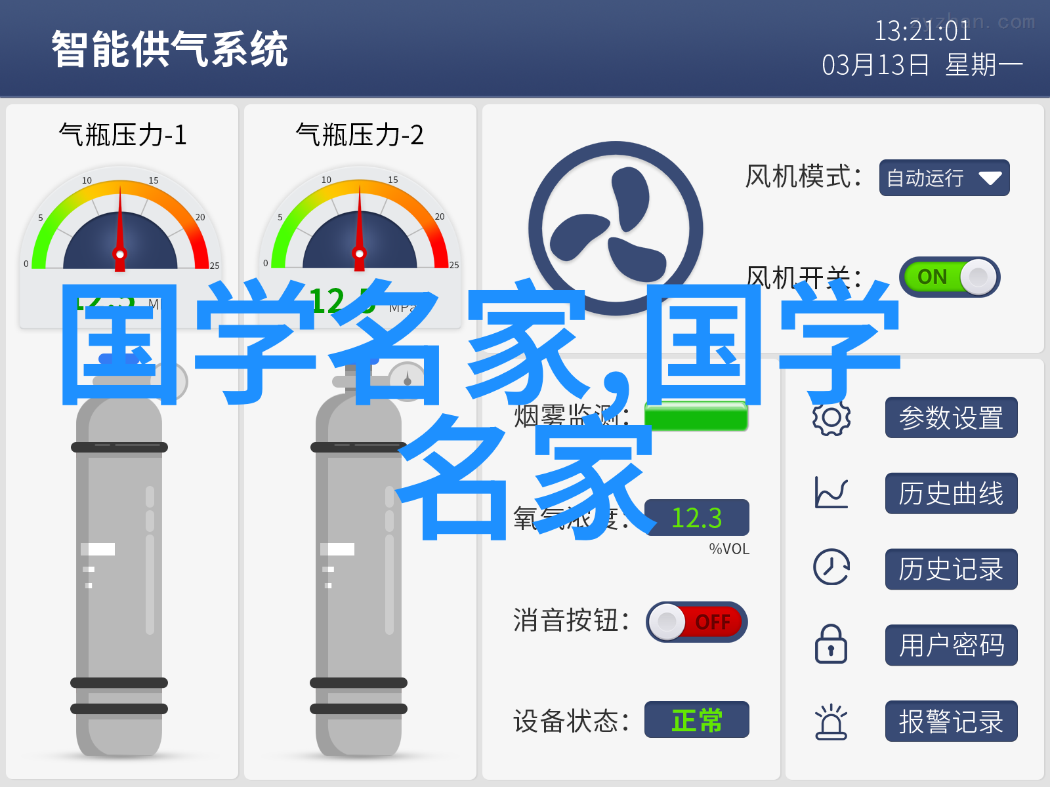Click the clock icon beside 历史记录

tap(831, 567)
